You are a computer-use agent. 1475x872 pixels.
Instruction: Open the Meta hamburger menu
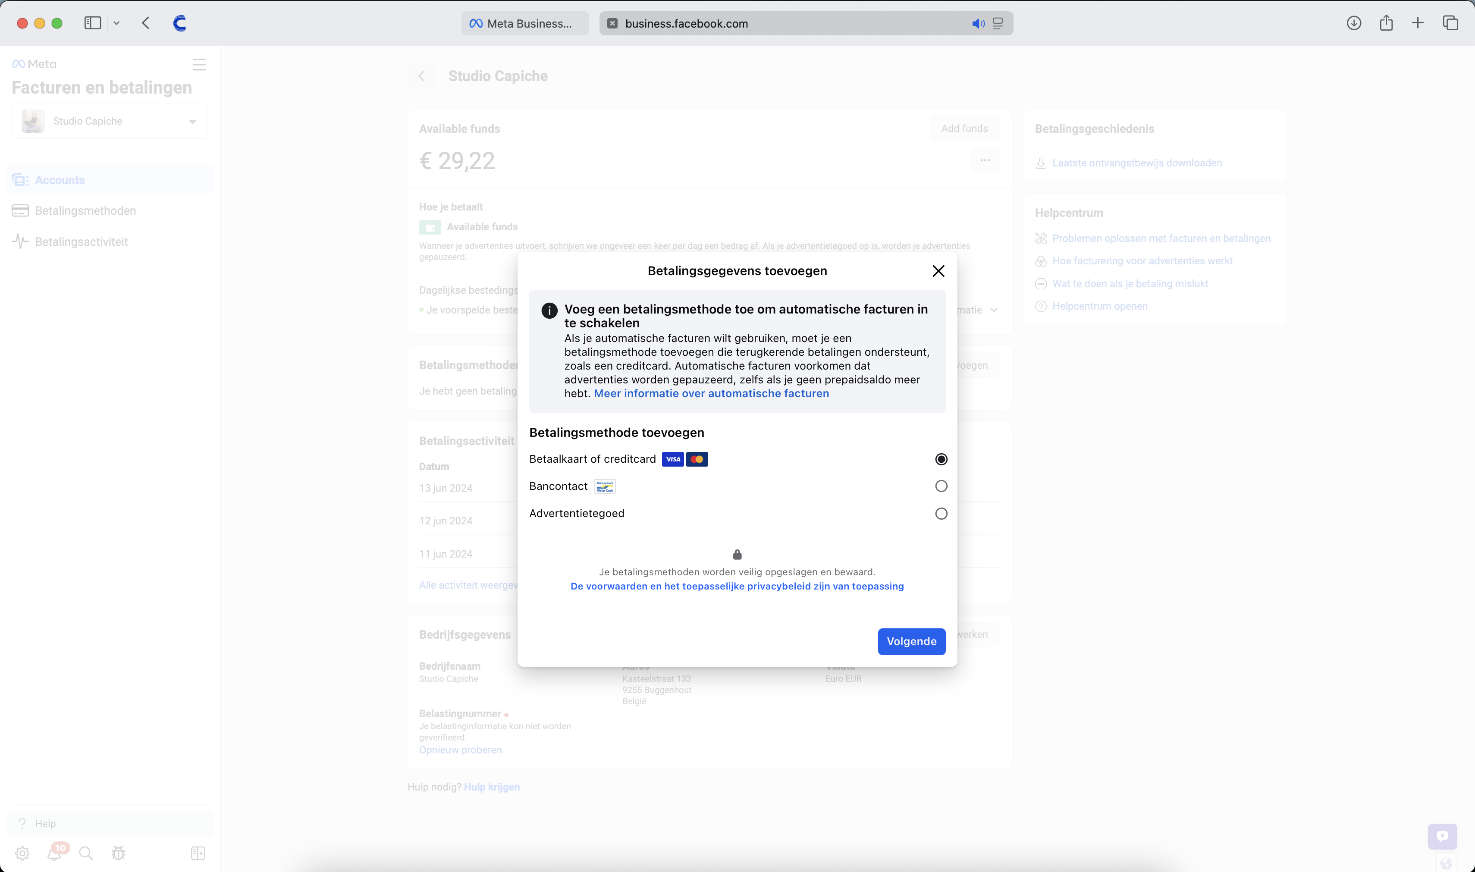(x=199, y=65)
